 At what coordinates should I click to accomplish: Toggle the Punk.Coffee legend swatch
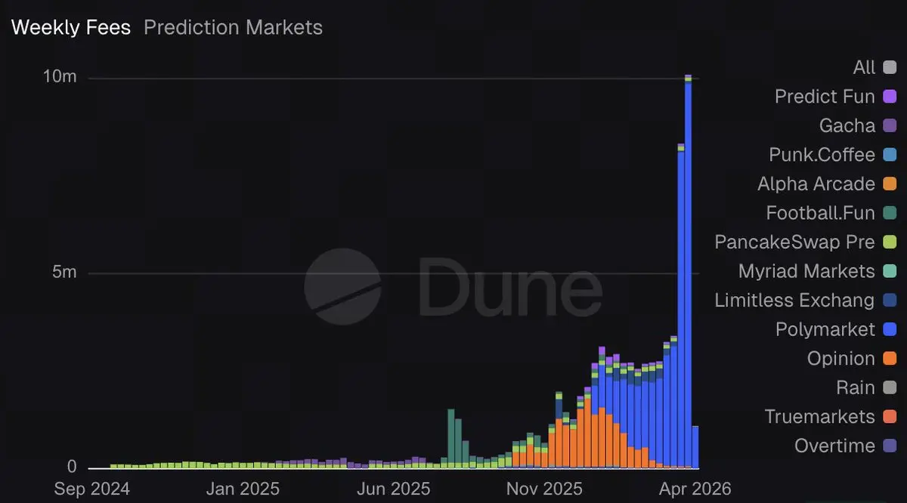(x=889, y=155)
